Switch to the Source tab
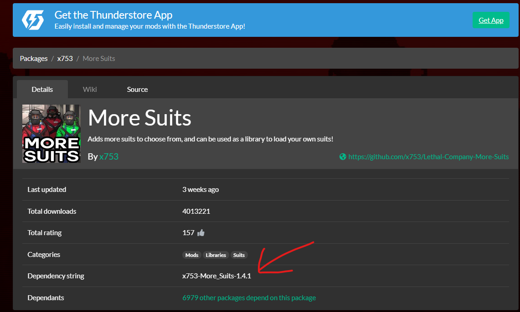The width and height of the screenshot is (520, 312). (137, 89)
